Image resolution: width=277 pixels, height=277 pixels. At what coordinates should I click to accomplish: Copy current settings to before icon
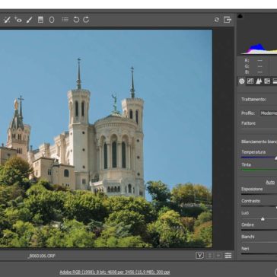(218, 256)
